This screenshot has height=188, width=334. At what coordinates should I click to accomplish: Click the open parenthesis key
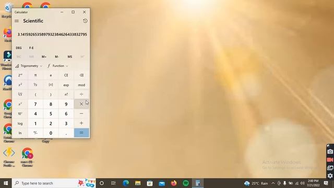(x=35, y=95)
